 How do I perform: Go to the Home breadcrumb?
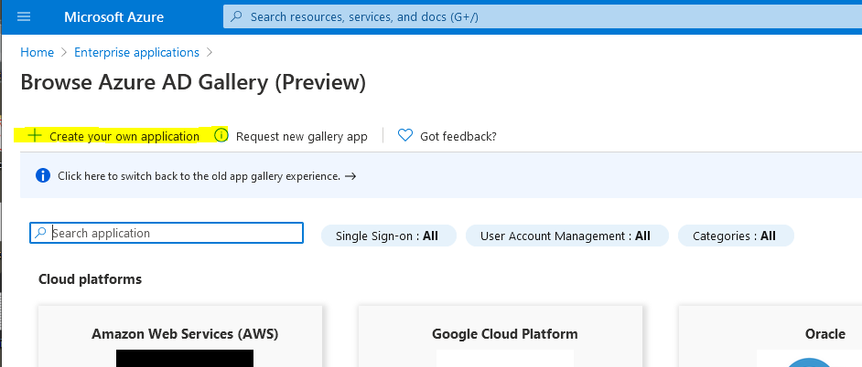tap(37, 53)
